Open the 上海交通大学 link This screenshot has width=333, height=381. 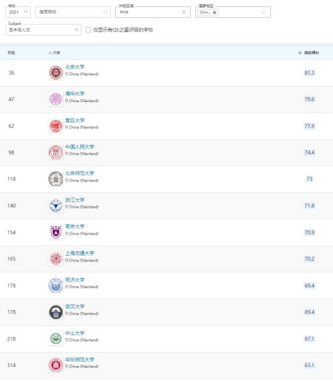80,253
